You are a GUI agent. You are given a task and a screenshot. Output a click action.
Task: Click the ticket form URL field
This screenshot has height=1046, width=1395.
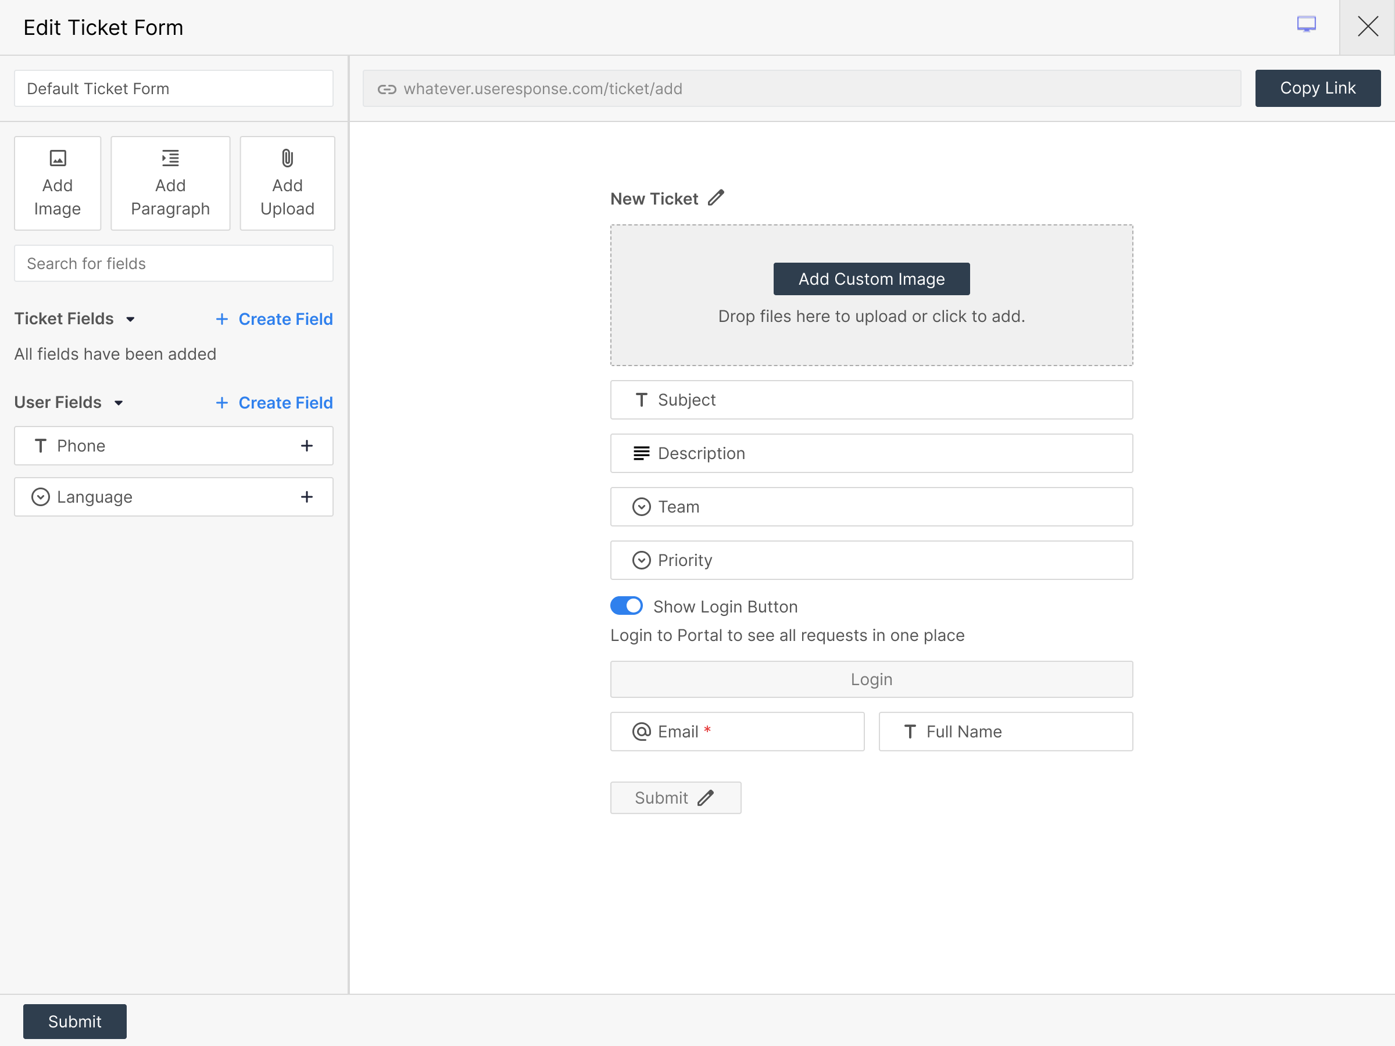(x=802, y=88)
